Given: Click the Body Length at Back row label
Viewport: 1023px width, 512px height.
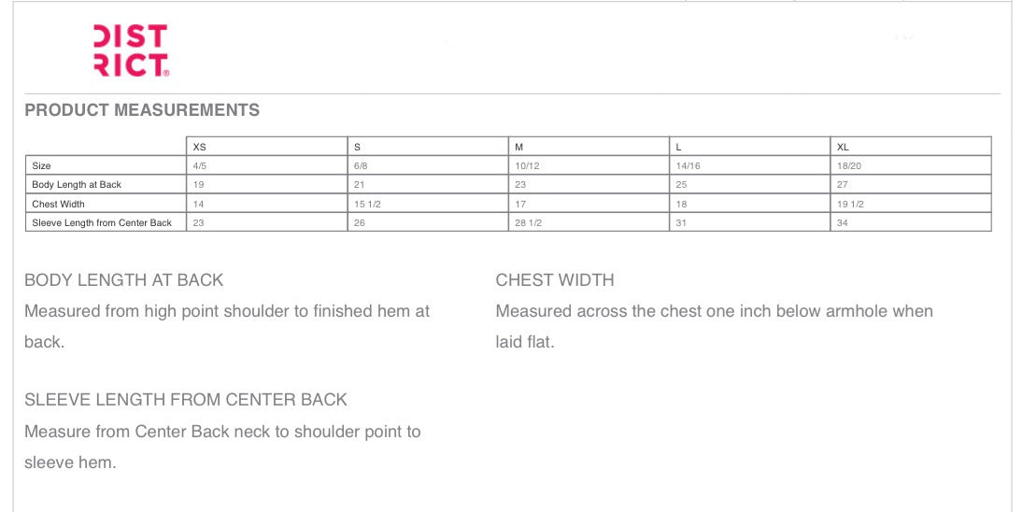Looking at the screenshot, I should coord(77,185).
